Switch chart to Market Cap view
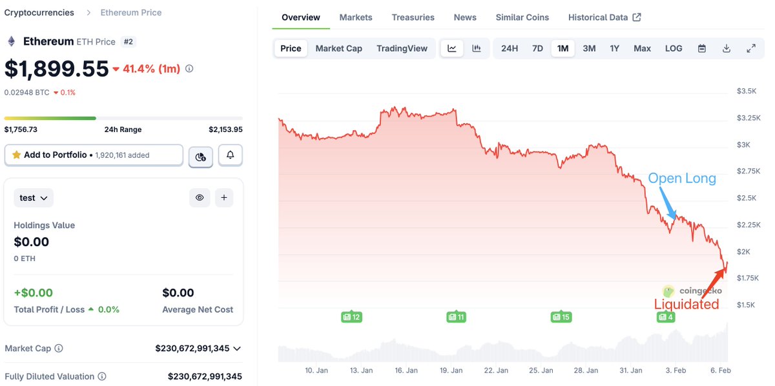The width and height of the screenshot is (775, 386). tap(338, 48)
